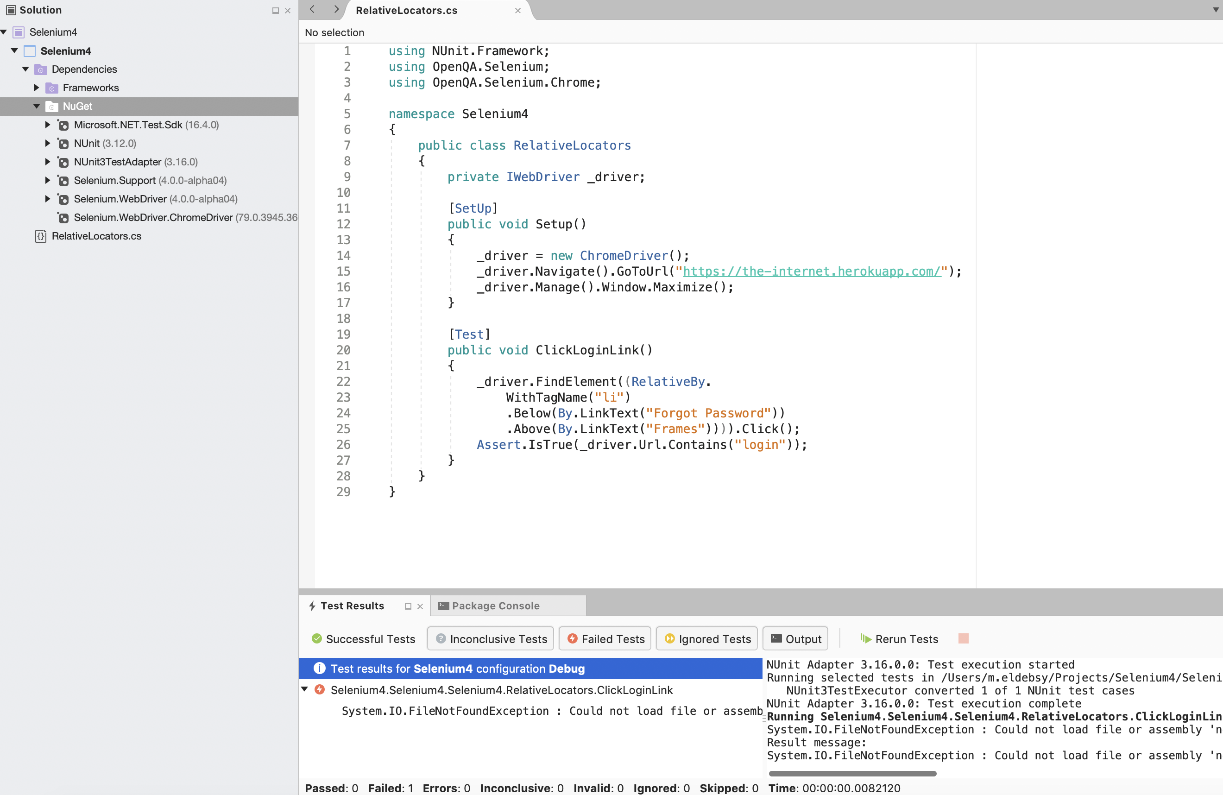
Task: Select the Rerun Tests icon
Action: 867,639
